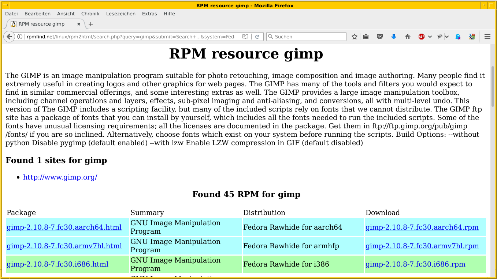The height and width of the screenshot is (279, 497).
Task: Expand the Adblock Plus dropdown arrow
Action: tap(430, 37)
